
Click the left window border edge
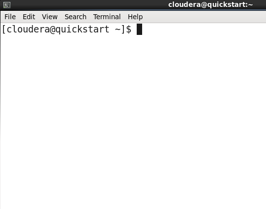[0, 110]
